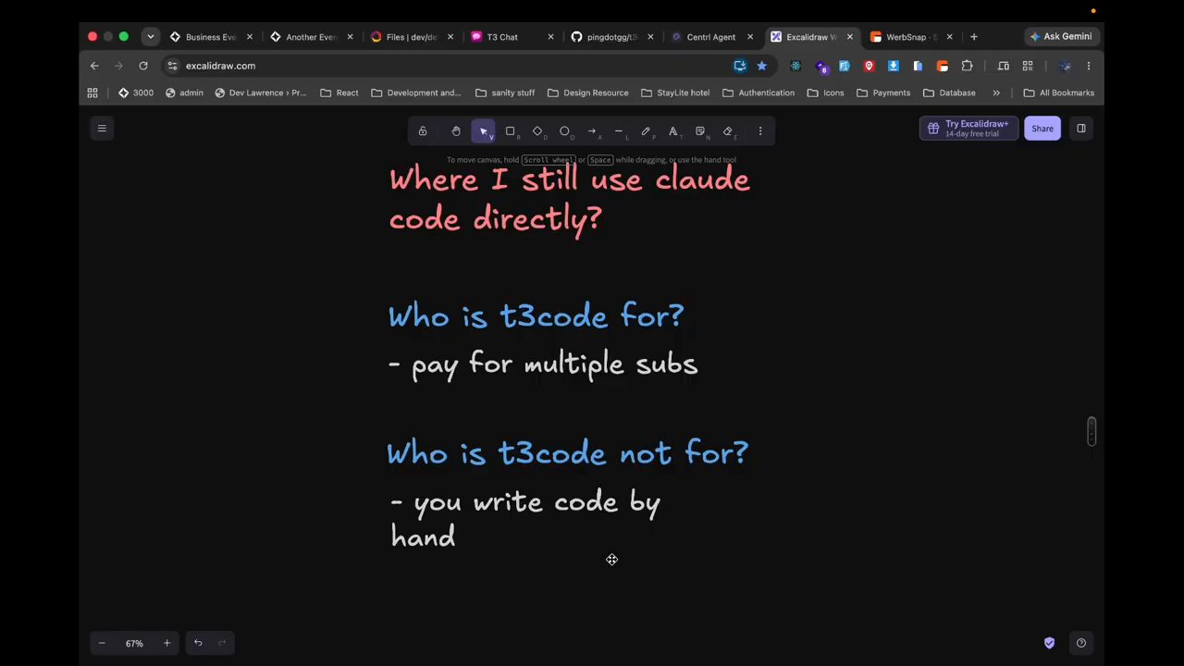Zoom in with the plus button
The height and width of the screenshot is (666, 1184).
pyautogui.click(x=166, y=643)
